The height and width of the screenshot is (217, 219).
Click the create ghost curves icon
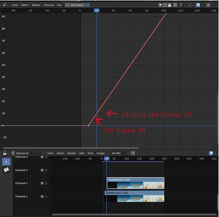point(175,5)
